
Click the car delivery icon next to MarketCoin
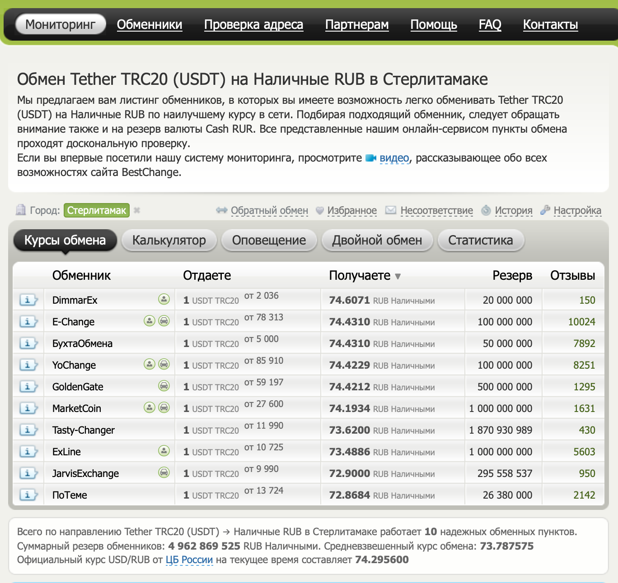pyautogui.click(x=164, y=407)
